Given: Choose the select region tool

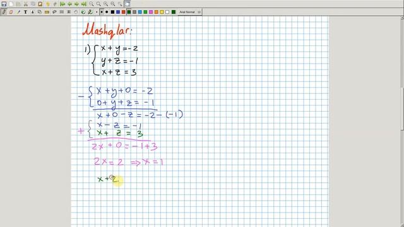Looking at the screenshot, I should tap(54, 12).
